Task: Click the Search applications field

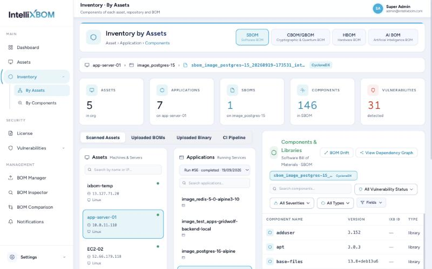Action: (214, 183)
